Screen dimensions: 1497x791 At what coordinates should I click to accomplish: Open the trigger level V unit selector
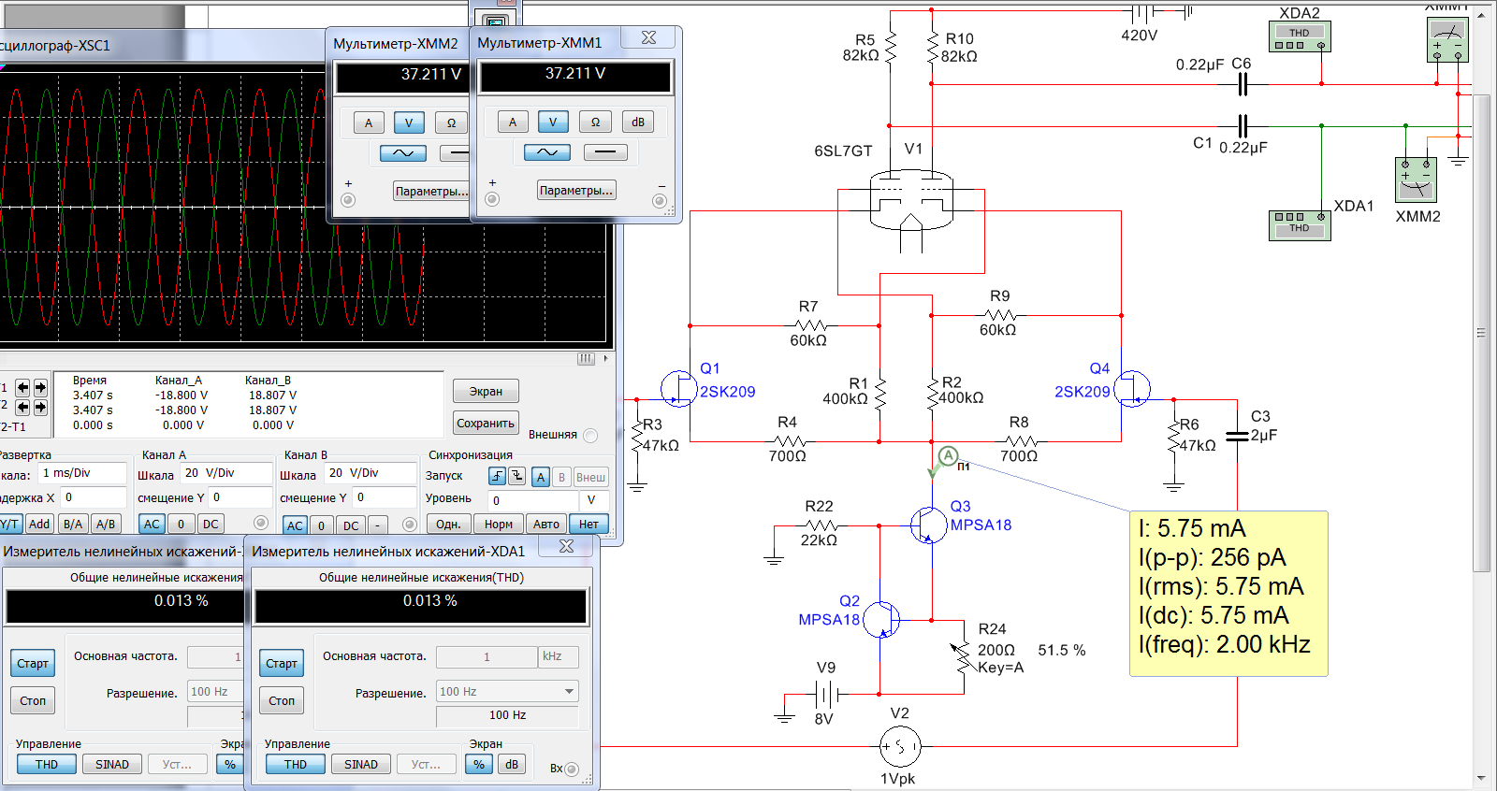(591, 499)
